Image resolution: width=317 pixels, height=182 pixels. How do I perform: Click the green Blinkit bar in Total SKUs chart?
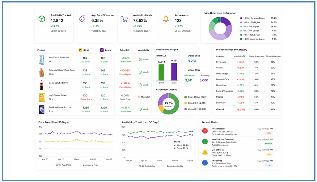[161, 72]
